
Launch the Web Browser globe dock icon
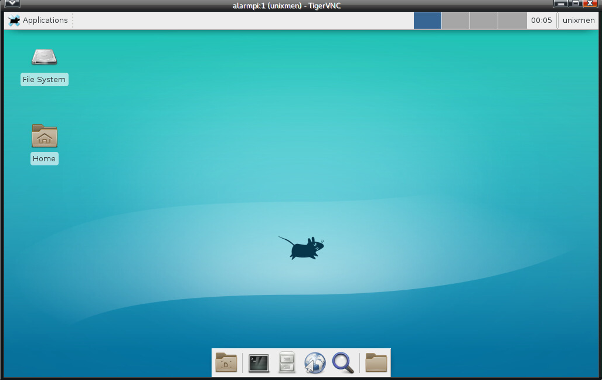(x=315, y=363)
